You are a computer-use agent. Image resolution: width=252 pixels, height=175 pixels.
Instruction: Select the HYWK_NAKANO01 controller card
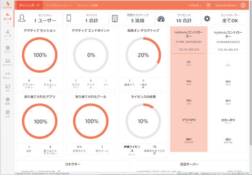[x=189, y=89]
